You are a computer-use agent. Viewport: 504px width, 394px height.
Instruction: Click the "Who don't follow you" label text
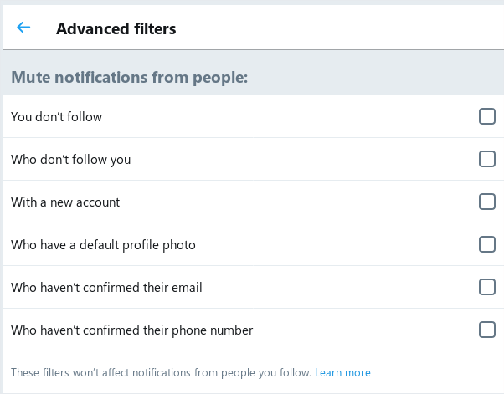coord(70,160)
